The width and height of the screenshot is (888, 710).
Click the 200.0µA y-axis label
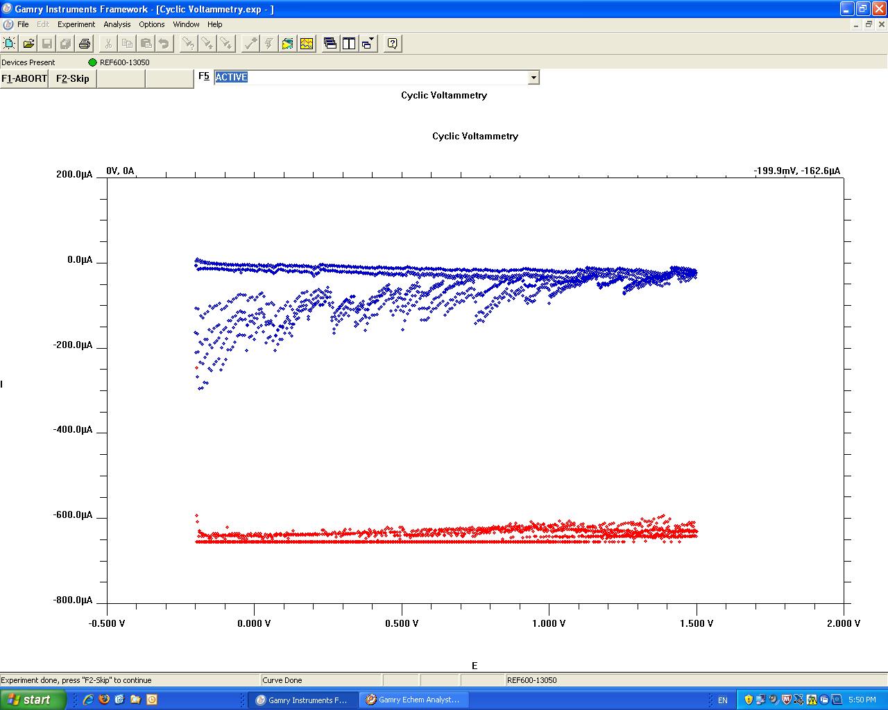(x=74, y=174)
